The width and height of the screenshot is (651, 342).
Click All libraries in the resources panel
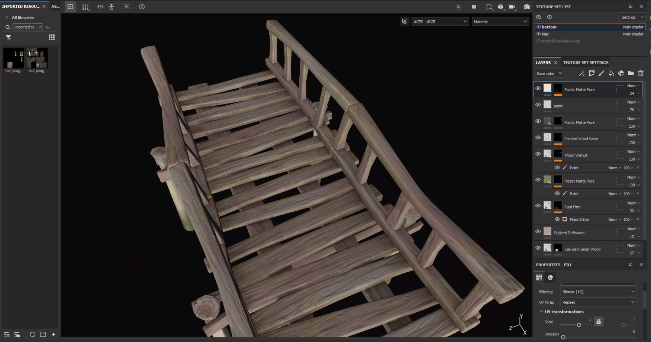click(23, 17)
